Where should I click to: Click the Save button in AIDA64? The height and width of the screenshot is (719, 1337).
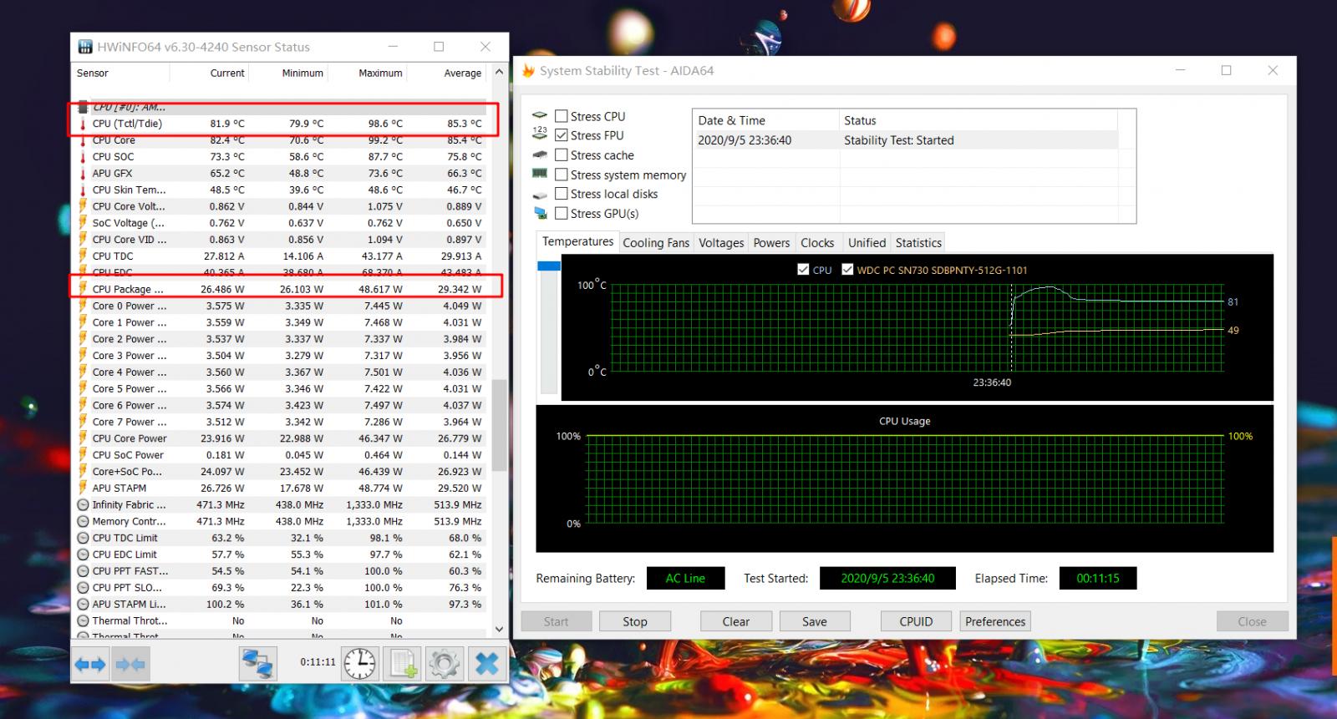click(815, 621)
